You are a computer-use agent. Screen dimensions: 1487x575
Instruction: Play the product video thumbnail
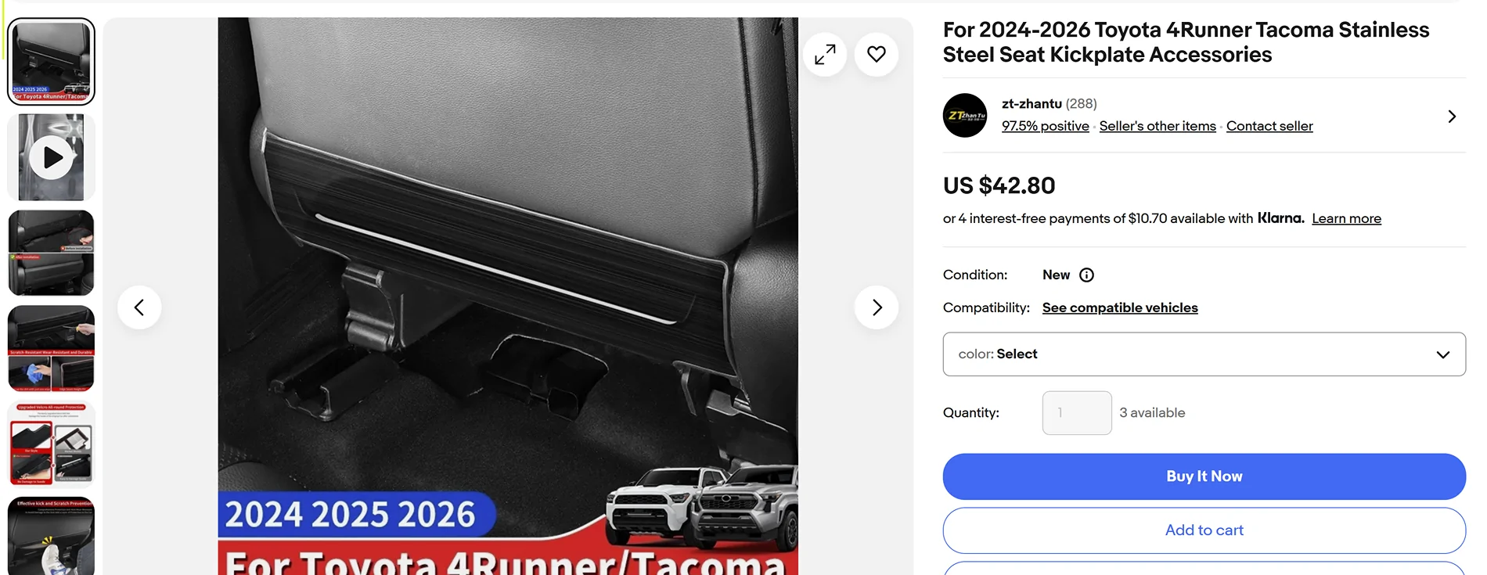(x=51, y=157)
